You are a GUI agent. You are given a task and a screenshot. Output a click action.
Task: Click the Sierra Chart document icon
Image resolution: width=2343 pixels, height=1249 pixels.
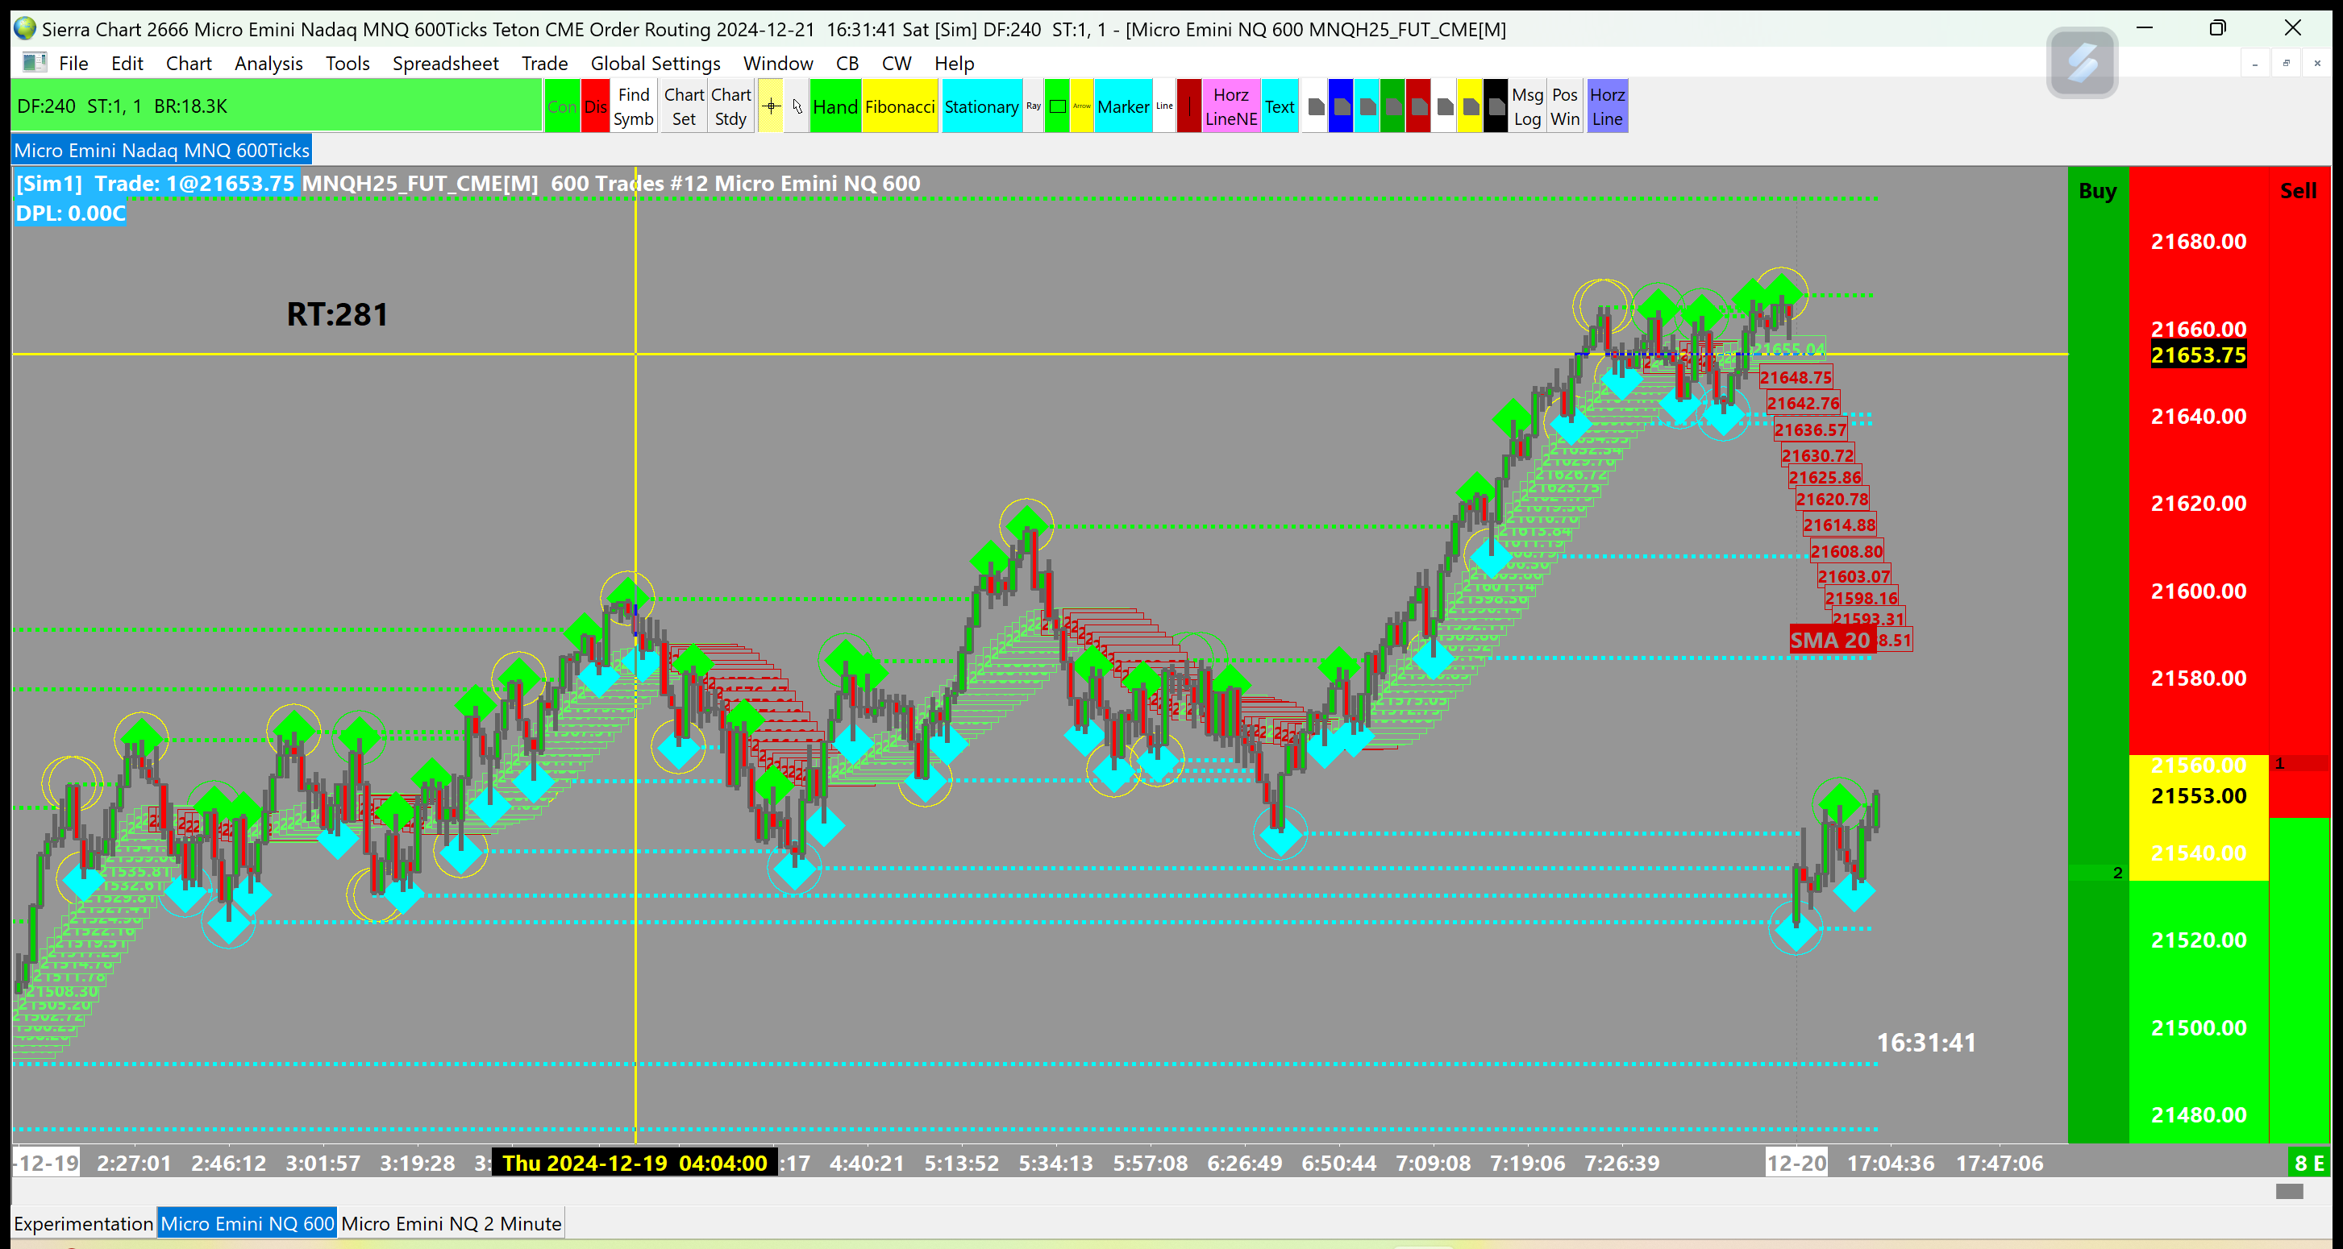click(35, 63)
